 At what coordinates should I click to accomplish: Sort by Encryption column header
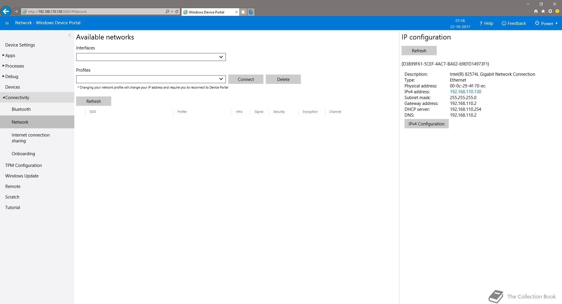(x=310, y=112)
